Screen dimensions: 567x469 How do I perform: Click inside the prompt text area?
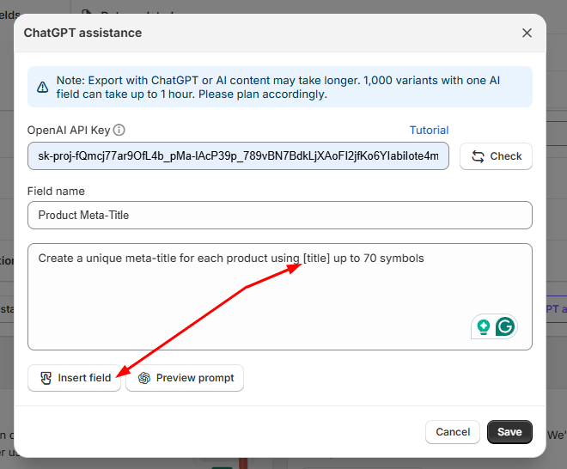click(x=280, y=296)
